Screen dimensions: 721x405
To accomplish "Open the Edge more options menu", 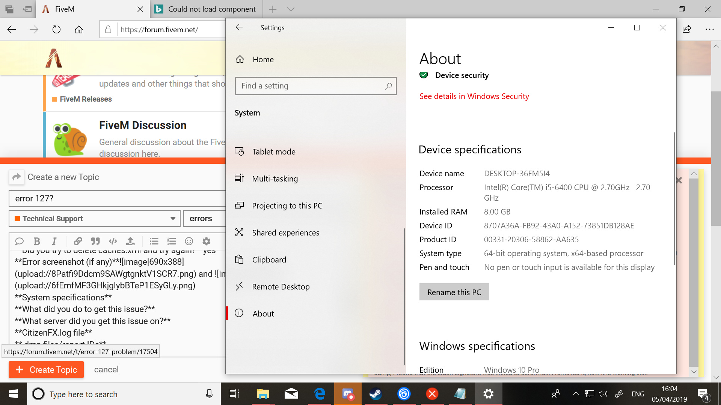I will click(709, 29).
